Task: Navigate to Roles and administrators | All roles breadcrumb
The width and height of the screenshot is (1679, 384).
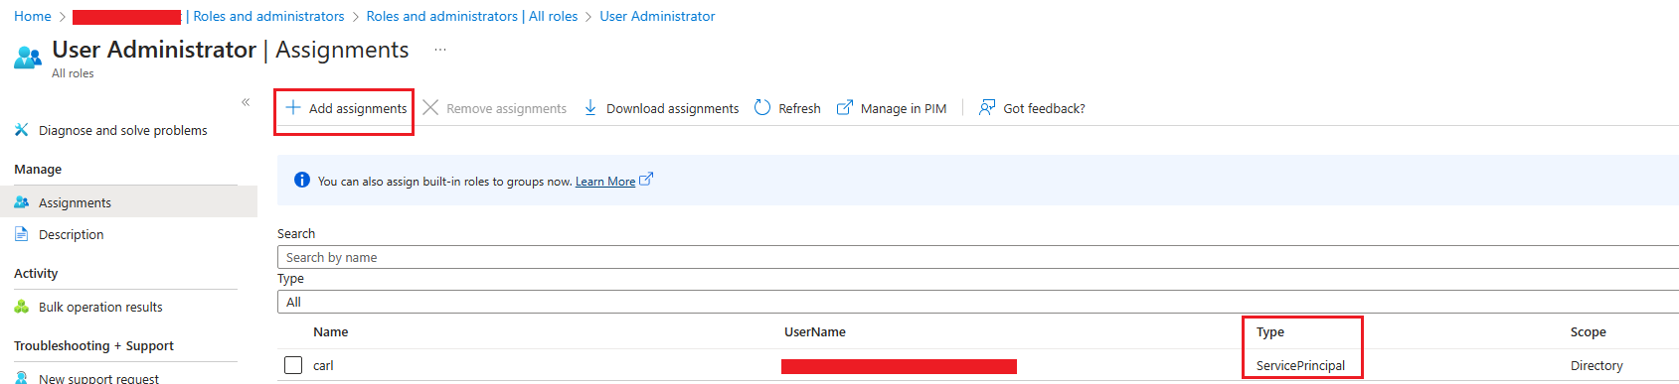Action: point(472,16)
